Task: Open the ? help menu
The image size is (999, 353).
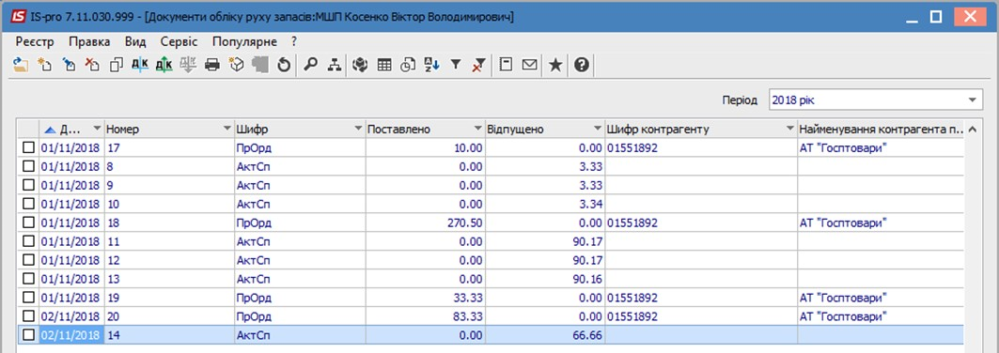Action: pyautogui.click(x=294, y=42)
